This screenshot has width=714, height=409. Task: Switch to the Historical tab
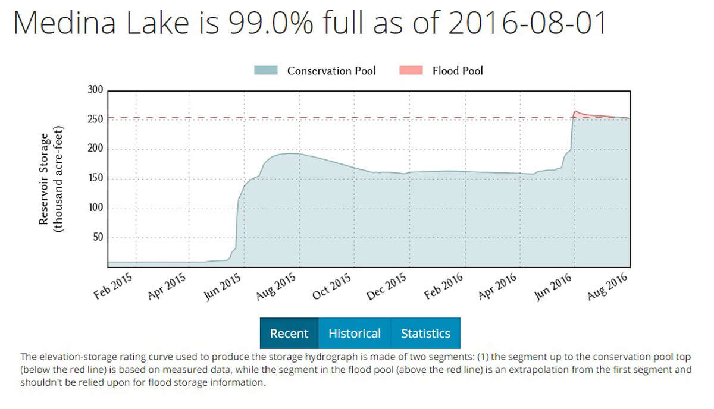[x=355, y=334]
